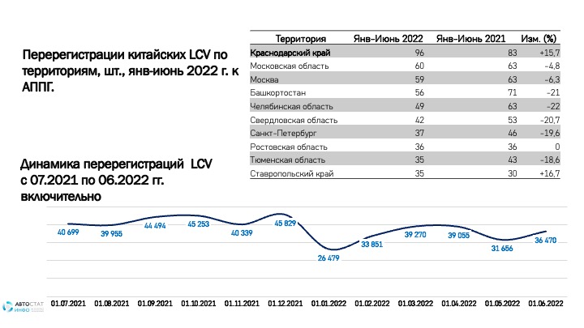Click the 01.06.2022 axis date
This screenshot has width=584, height=328.
(x=545, y=304)
